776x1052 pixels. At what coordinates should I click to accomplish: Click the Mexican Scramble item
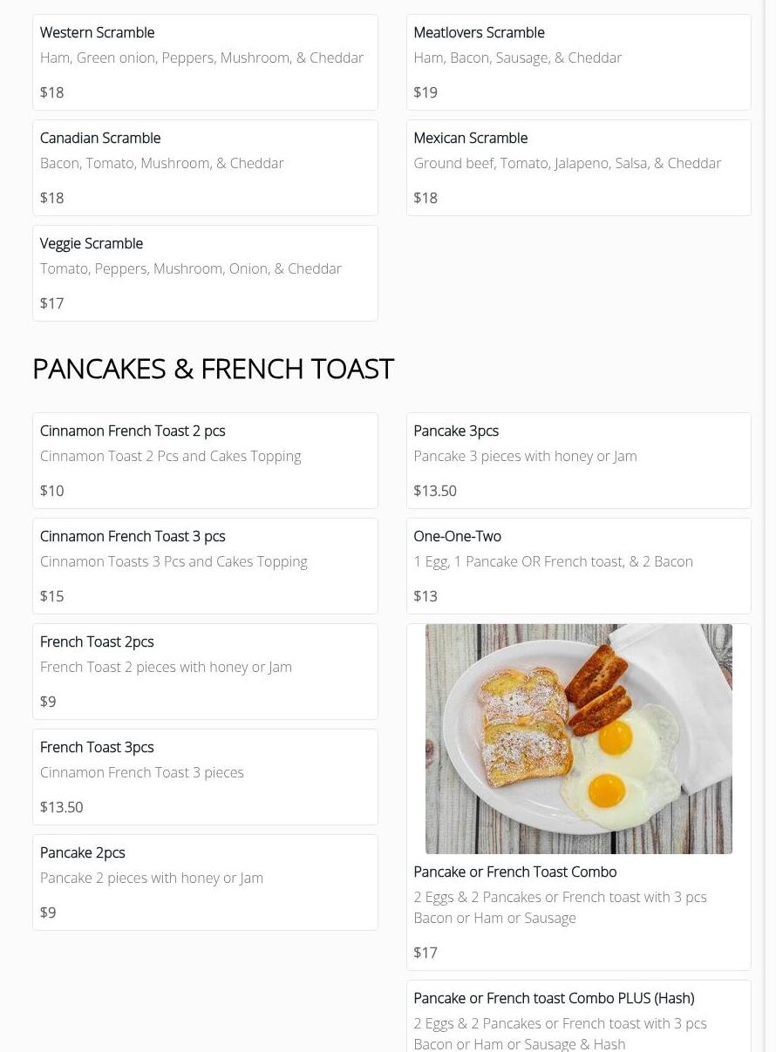coord(578,167)
